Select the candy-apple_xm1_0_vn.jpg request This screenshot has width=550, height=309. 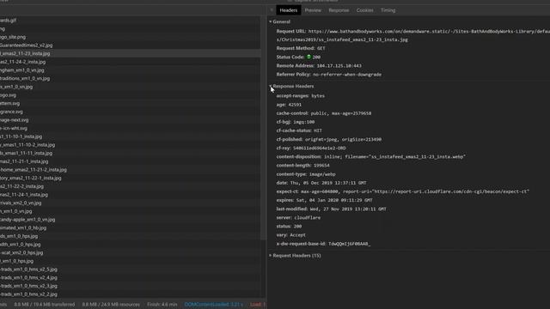(130, 220)
